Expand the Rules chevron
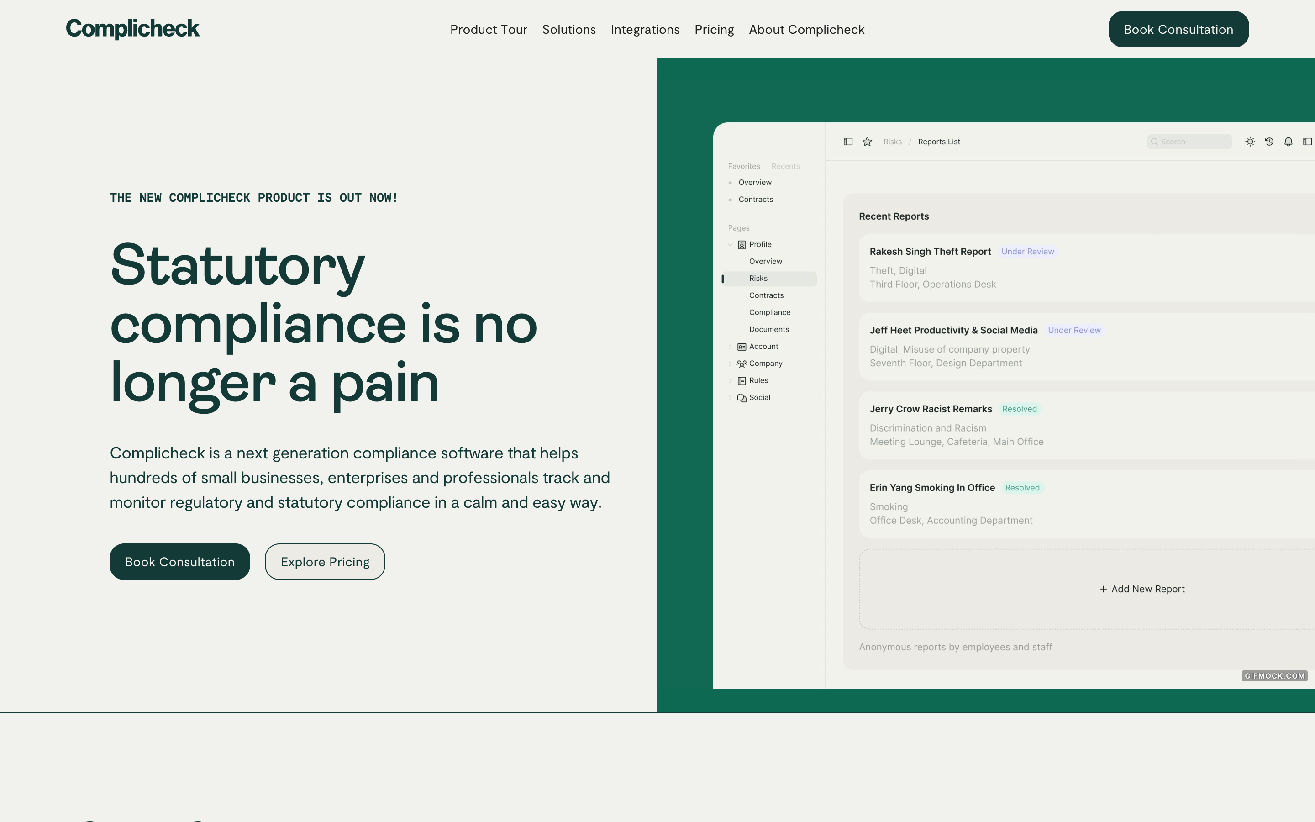Screen dimensions: 1315x822 click(730, 381)
